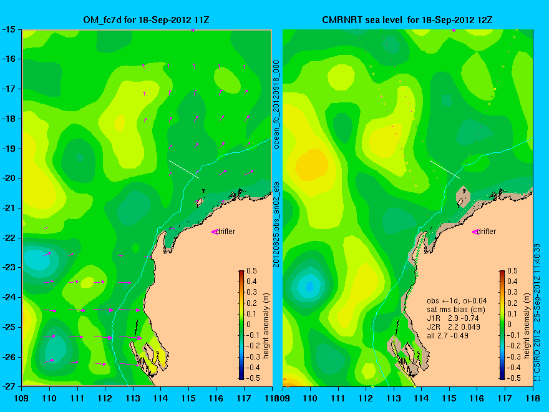Click the orange high anomaly patch on the right map
Viewport: 549px width, 412px height.
click(311, 165)
